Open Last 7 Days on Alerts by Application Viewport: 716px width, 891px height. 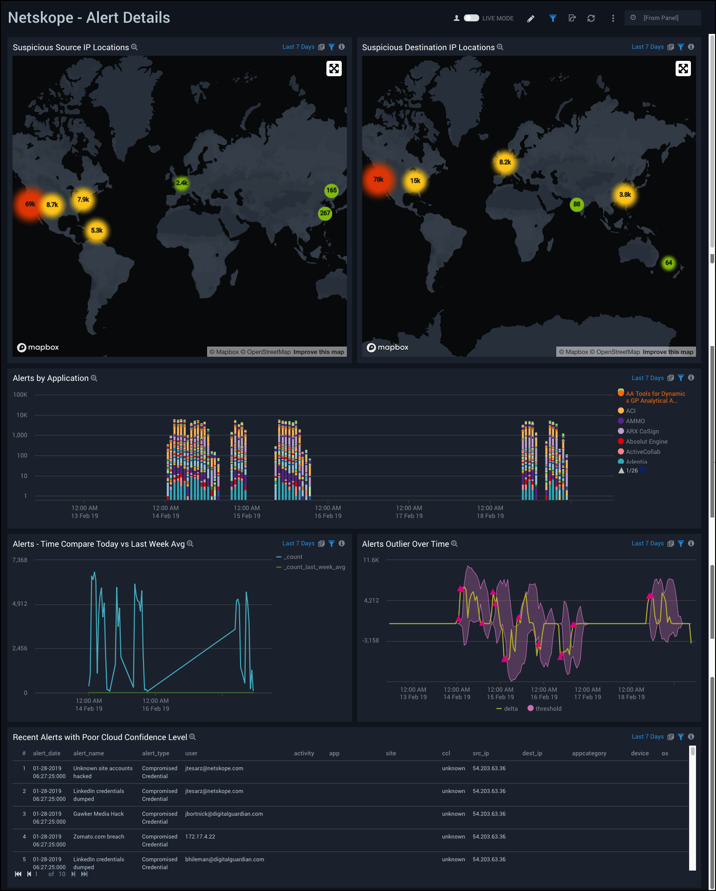pos(647,378)
